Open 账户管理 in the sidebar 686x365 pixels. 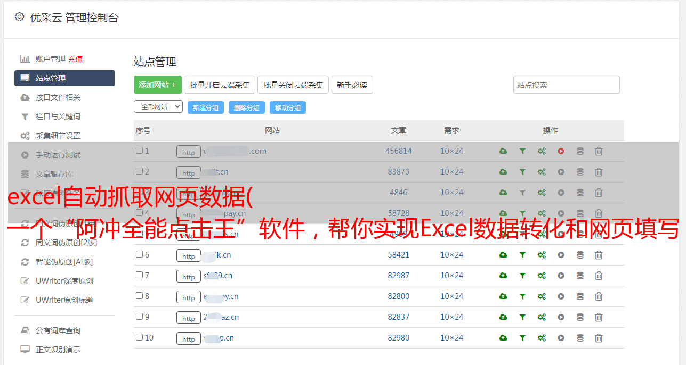pos(51,59)
